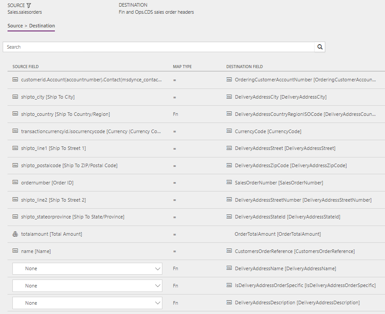Click the ABC icon beside CurrencyCode destination field

pyautogui.click(x=229, y=131)
